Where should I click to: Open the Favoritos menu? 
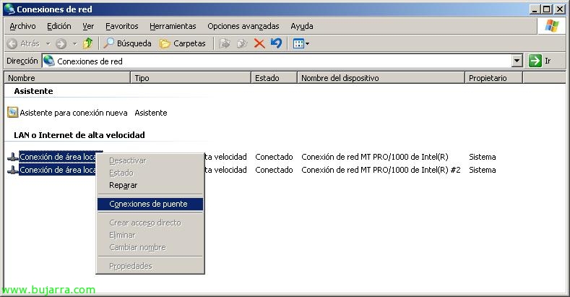(x=122, y=26)
